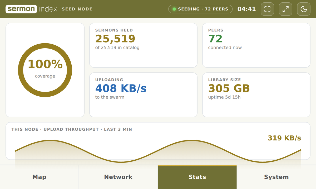Click the "uptime 5d 15h" text

coord(224,97)
